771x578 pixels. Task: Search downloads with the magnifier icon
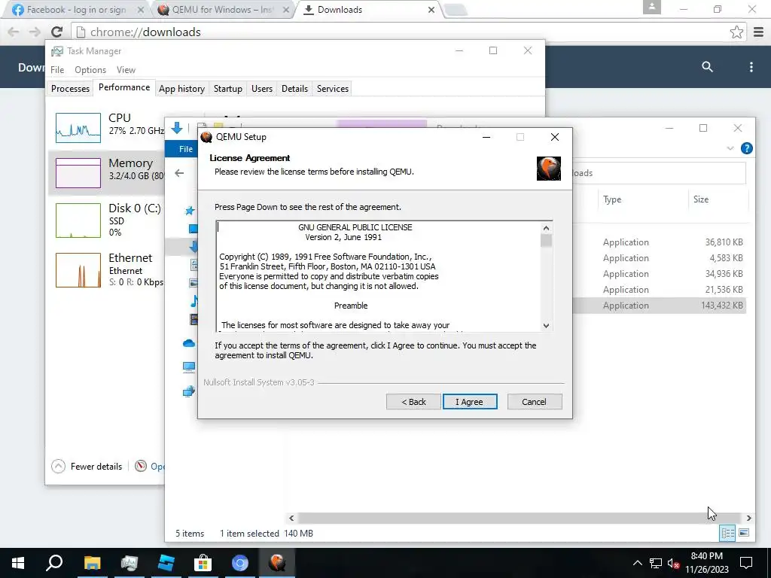tap(707, 67)
